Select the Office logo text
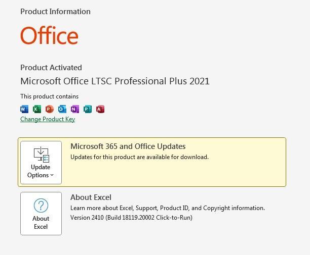Viewport: 310px width, 255px height. coord(50,35)
